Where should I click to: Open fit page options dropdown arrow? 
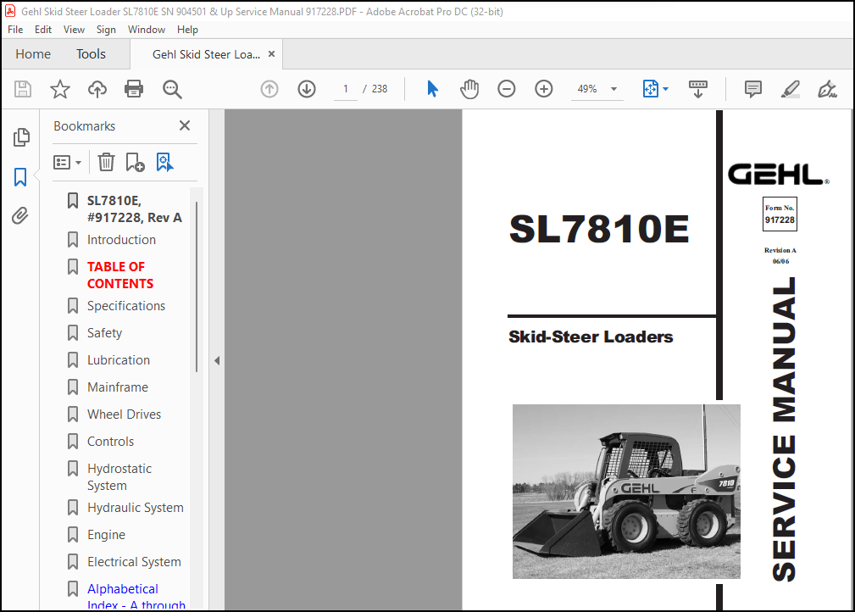tap(665, 89)
